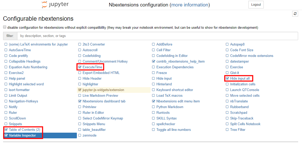Select Nbextensions dashboard tab extension
The width and height of the screenshot is (302, 143).
point(104,101)
